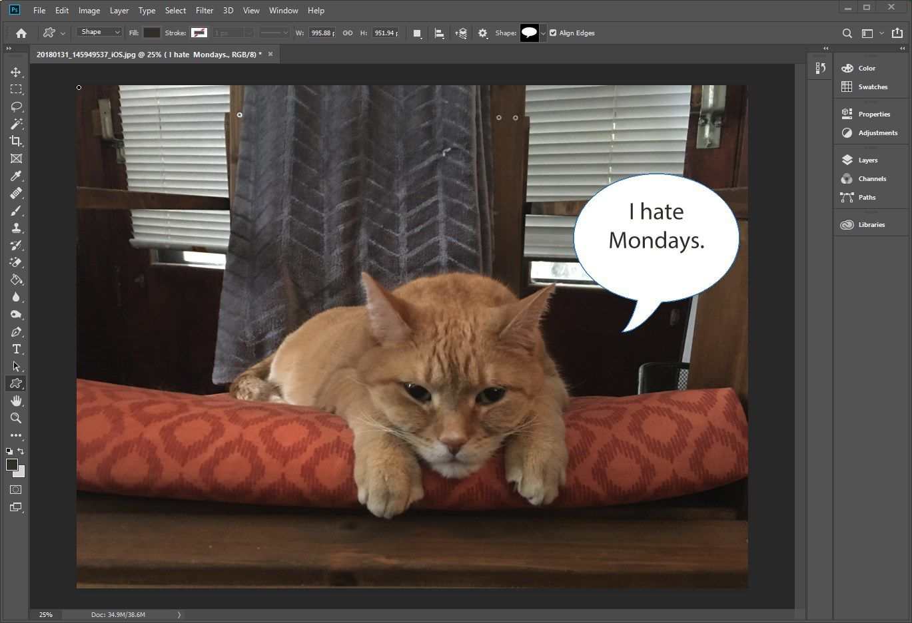Viewport: 912px width, 623px height.
Task: Open the Window menu
Action: (x=284, y=11)
